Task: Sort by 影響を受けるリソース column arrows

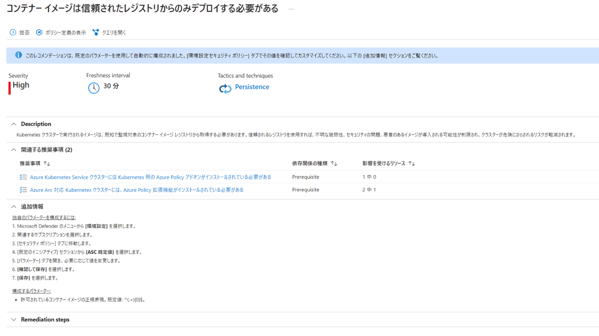Action: coord(412,164)
